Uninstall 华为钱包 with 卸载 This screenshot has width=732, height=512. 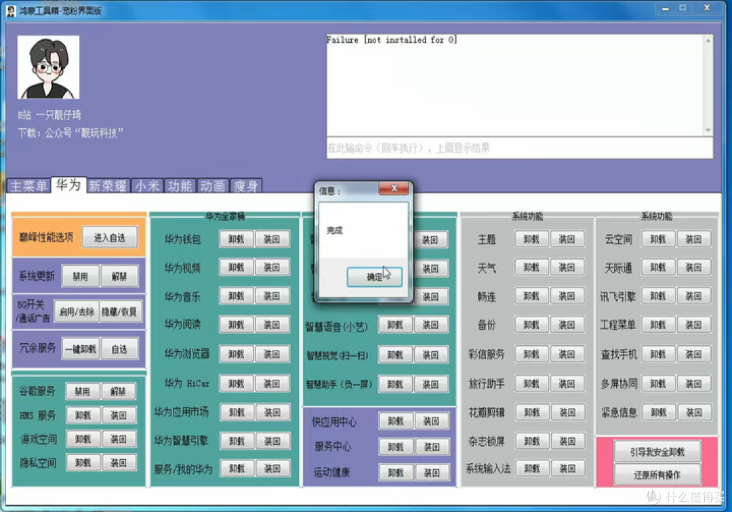[x=237, y=239]
